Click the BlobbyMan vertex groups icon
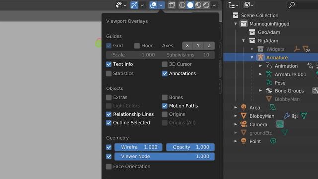Image resolution: width=318 pixels, height=179 pixels. point(295,116)
